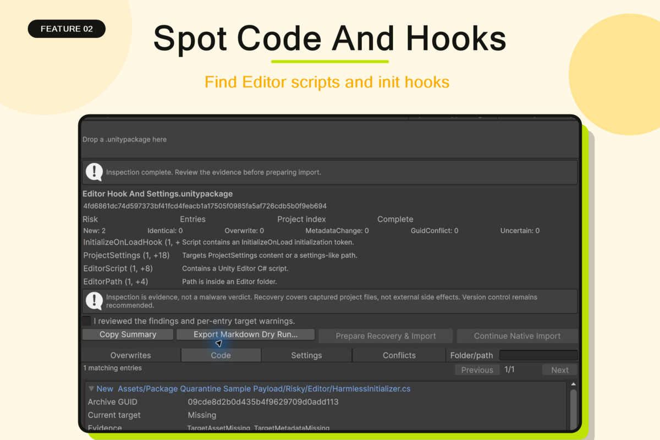Open the Conflicts tab
660x440 pixels.
399,355
